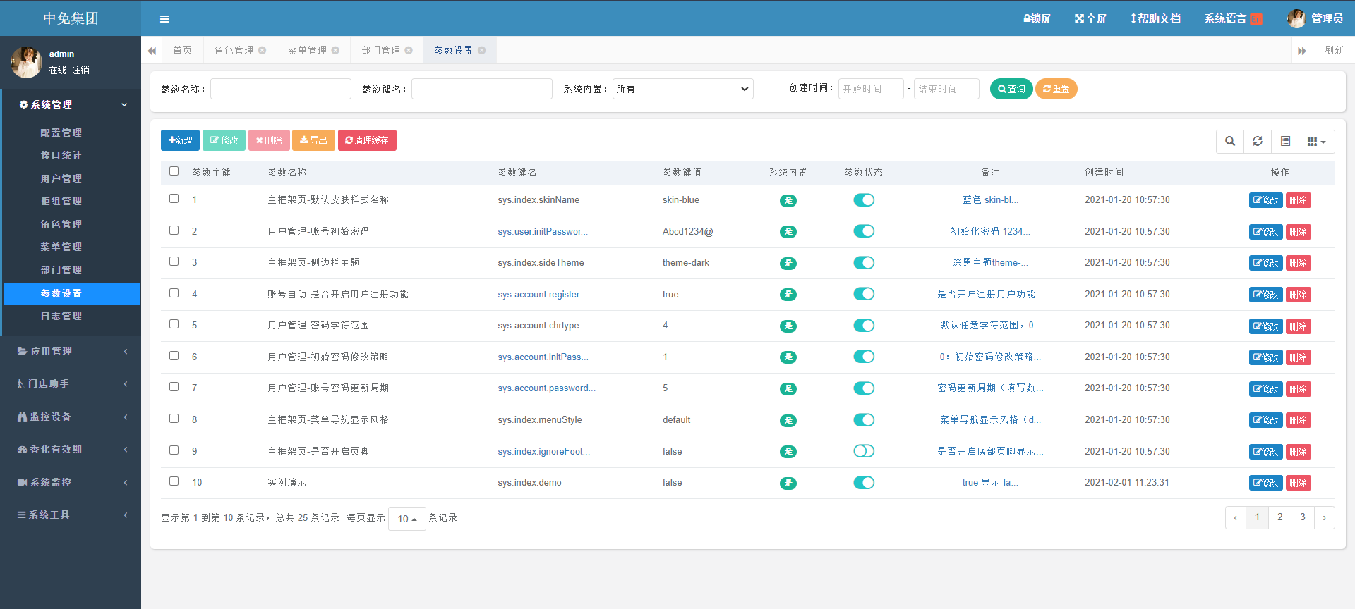Switch to the 菜单管理 tab
Screen dimensions: 1355x609
click(307, 51)
